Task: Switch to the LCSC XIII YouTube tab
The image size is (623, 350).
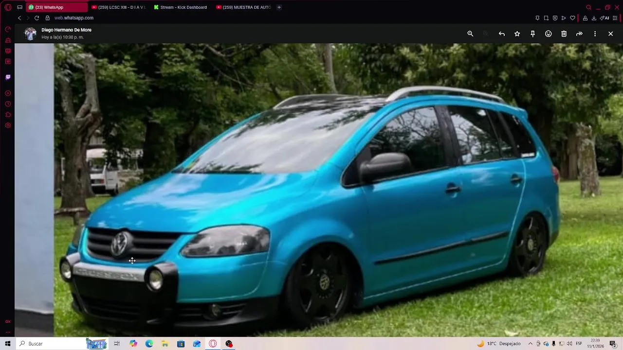Action: pos(118,7)
